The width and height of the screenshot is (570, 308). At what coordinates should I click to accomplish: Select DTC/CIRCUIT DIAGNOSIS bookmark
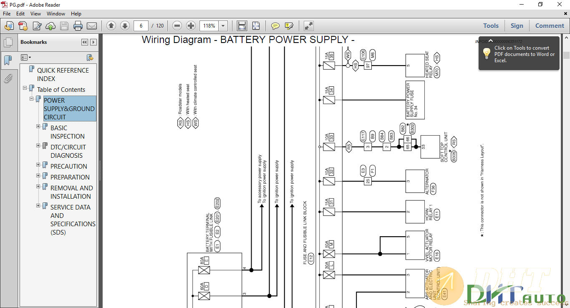(x=68, y=151)
